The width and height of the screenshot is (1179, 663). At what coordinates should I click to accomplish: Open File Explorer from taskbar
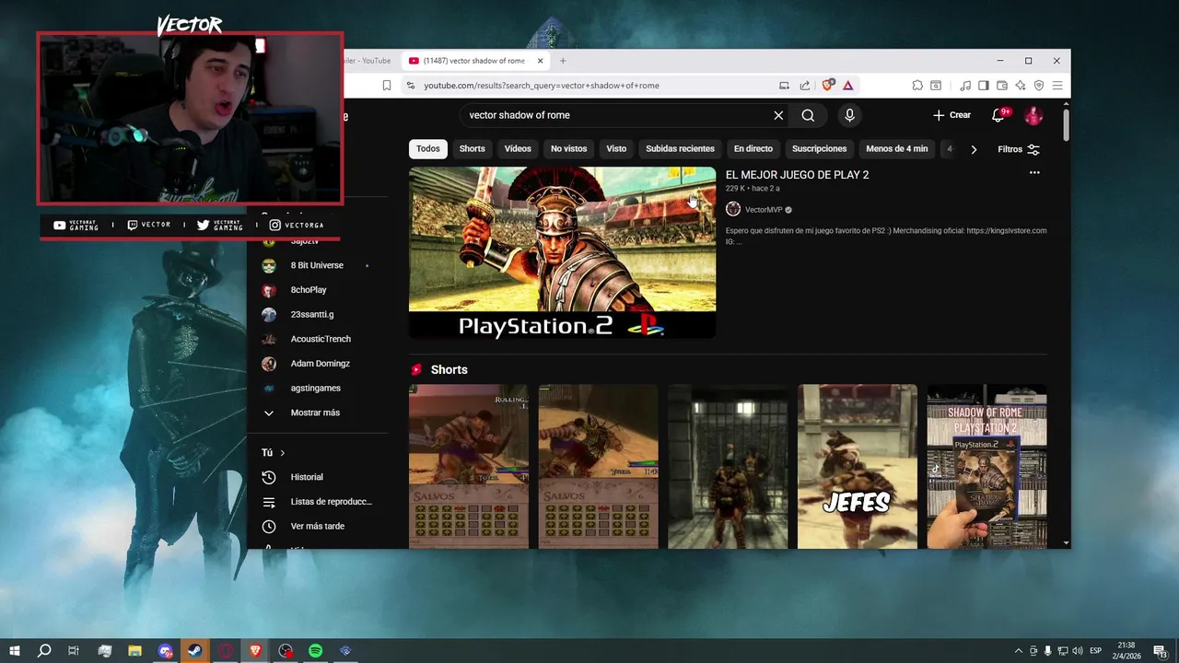click(x=134, y=651)
